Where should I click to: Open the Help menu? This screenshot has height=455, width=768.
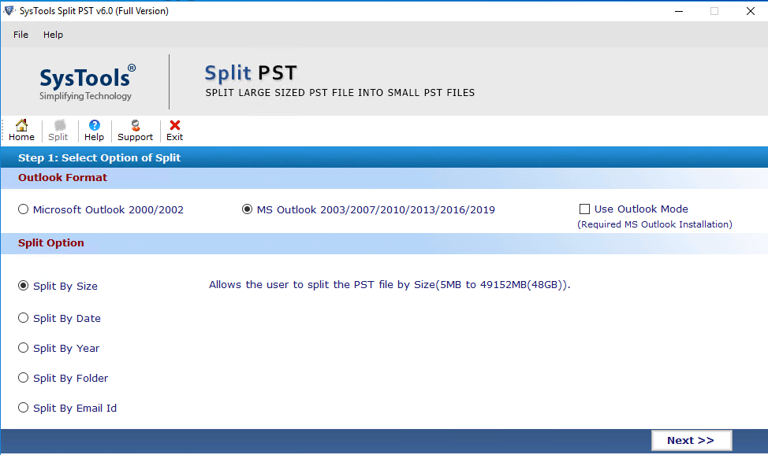(x=53, y=35)
